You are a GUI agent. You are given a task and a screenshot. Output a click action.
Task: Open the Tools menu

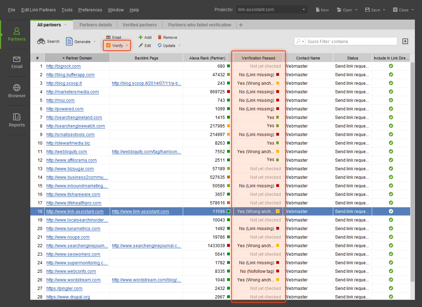click(67, 10)
